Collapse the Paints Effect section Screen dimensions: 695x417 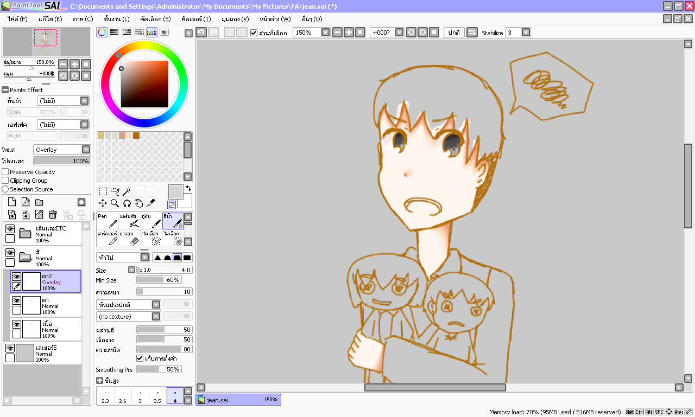pos(5,90)
